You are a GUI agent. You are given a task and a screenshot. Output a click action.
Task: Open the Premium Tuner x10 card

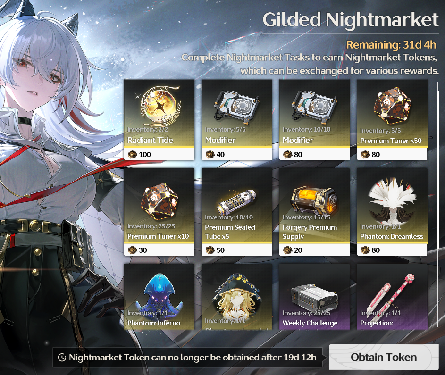tap(159, 212)
